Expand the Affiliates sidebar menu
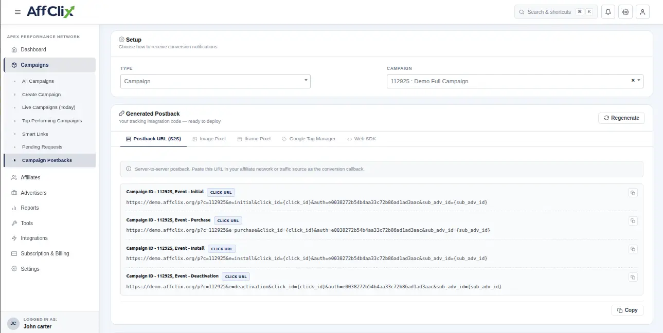 [49, 177]
